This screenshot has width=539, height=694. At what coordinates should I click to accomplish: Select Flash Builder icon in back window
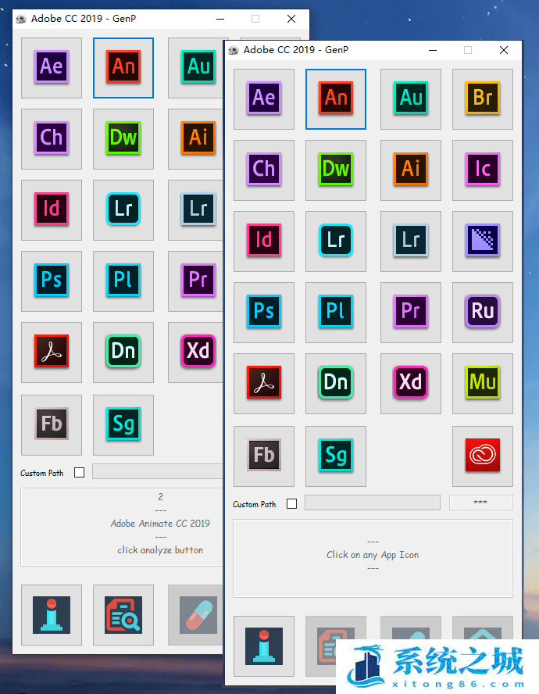pos(52,425)
